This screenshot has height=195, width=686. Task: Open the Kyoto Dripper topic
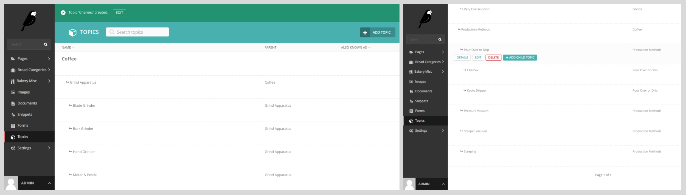(477, 91)
